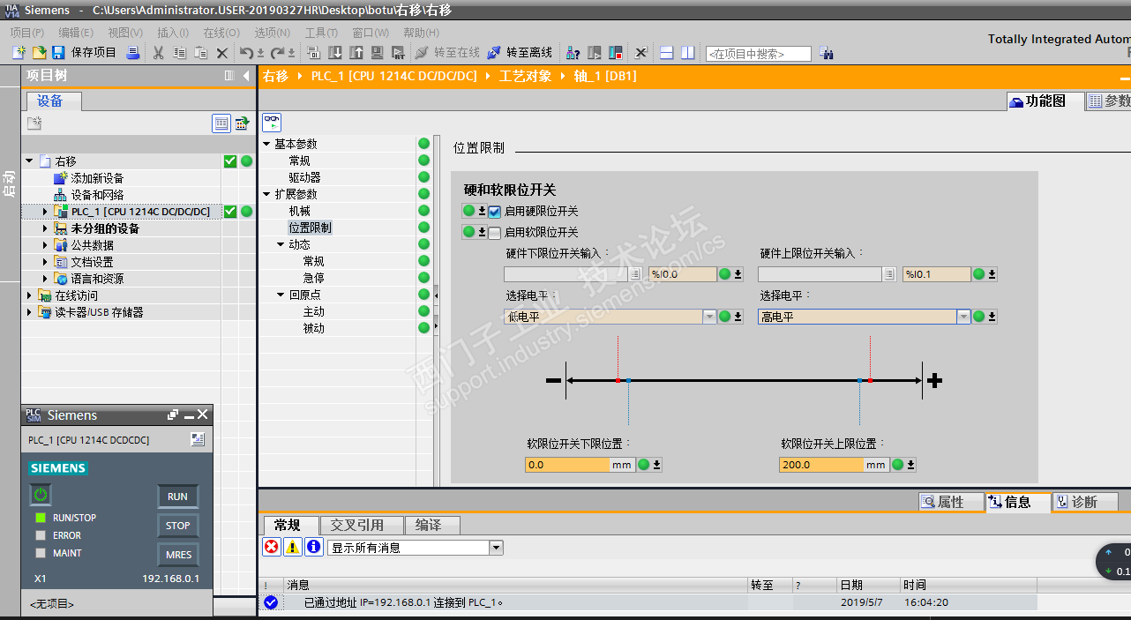Click the paste icon in toolbar
Viewport: 1131px width, 620px height.
[x=201, y=53]
